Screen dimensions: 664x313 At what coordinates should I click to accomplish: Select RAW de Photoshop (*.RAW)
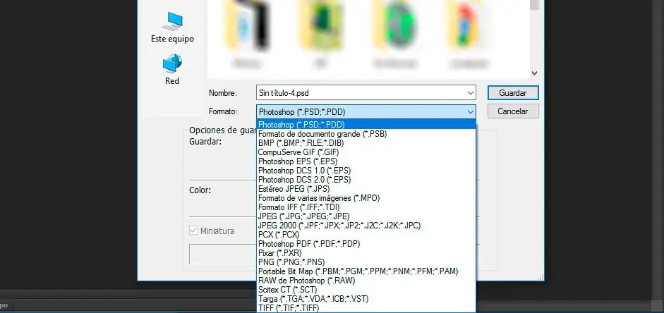point(366,281)
